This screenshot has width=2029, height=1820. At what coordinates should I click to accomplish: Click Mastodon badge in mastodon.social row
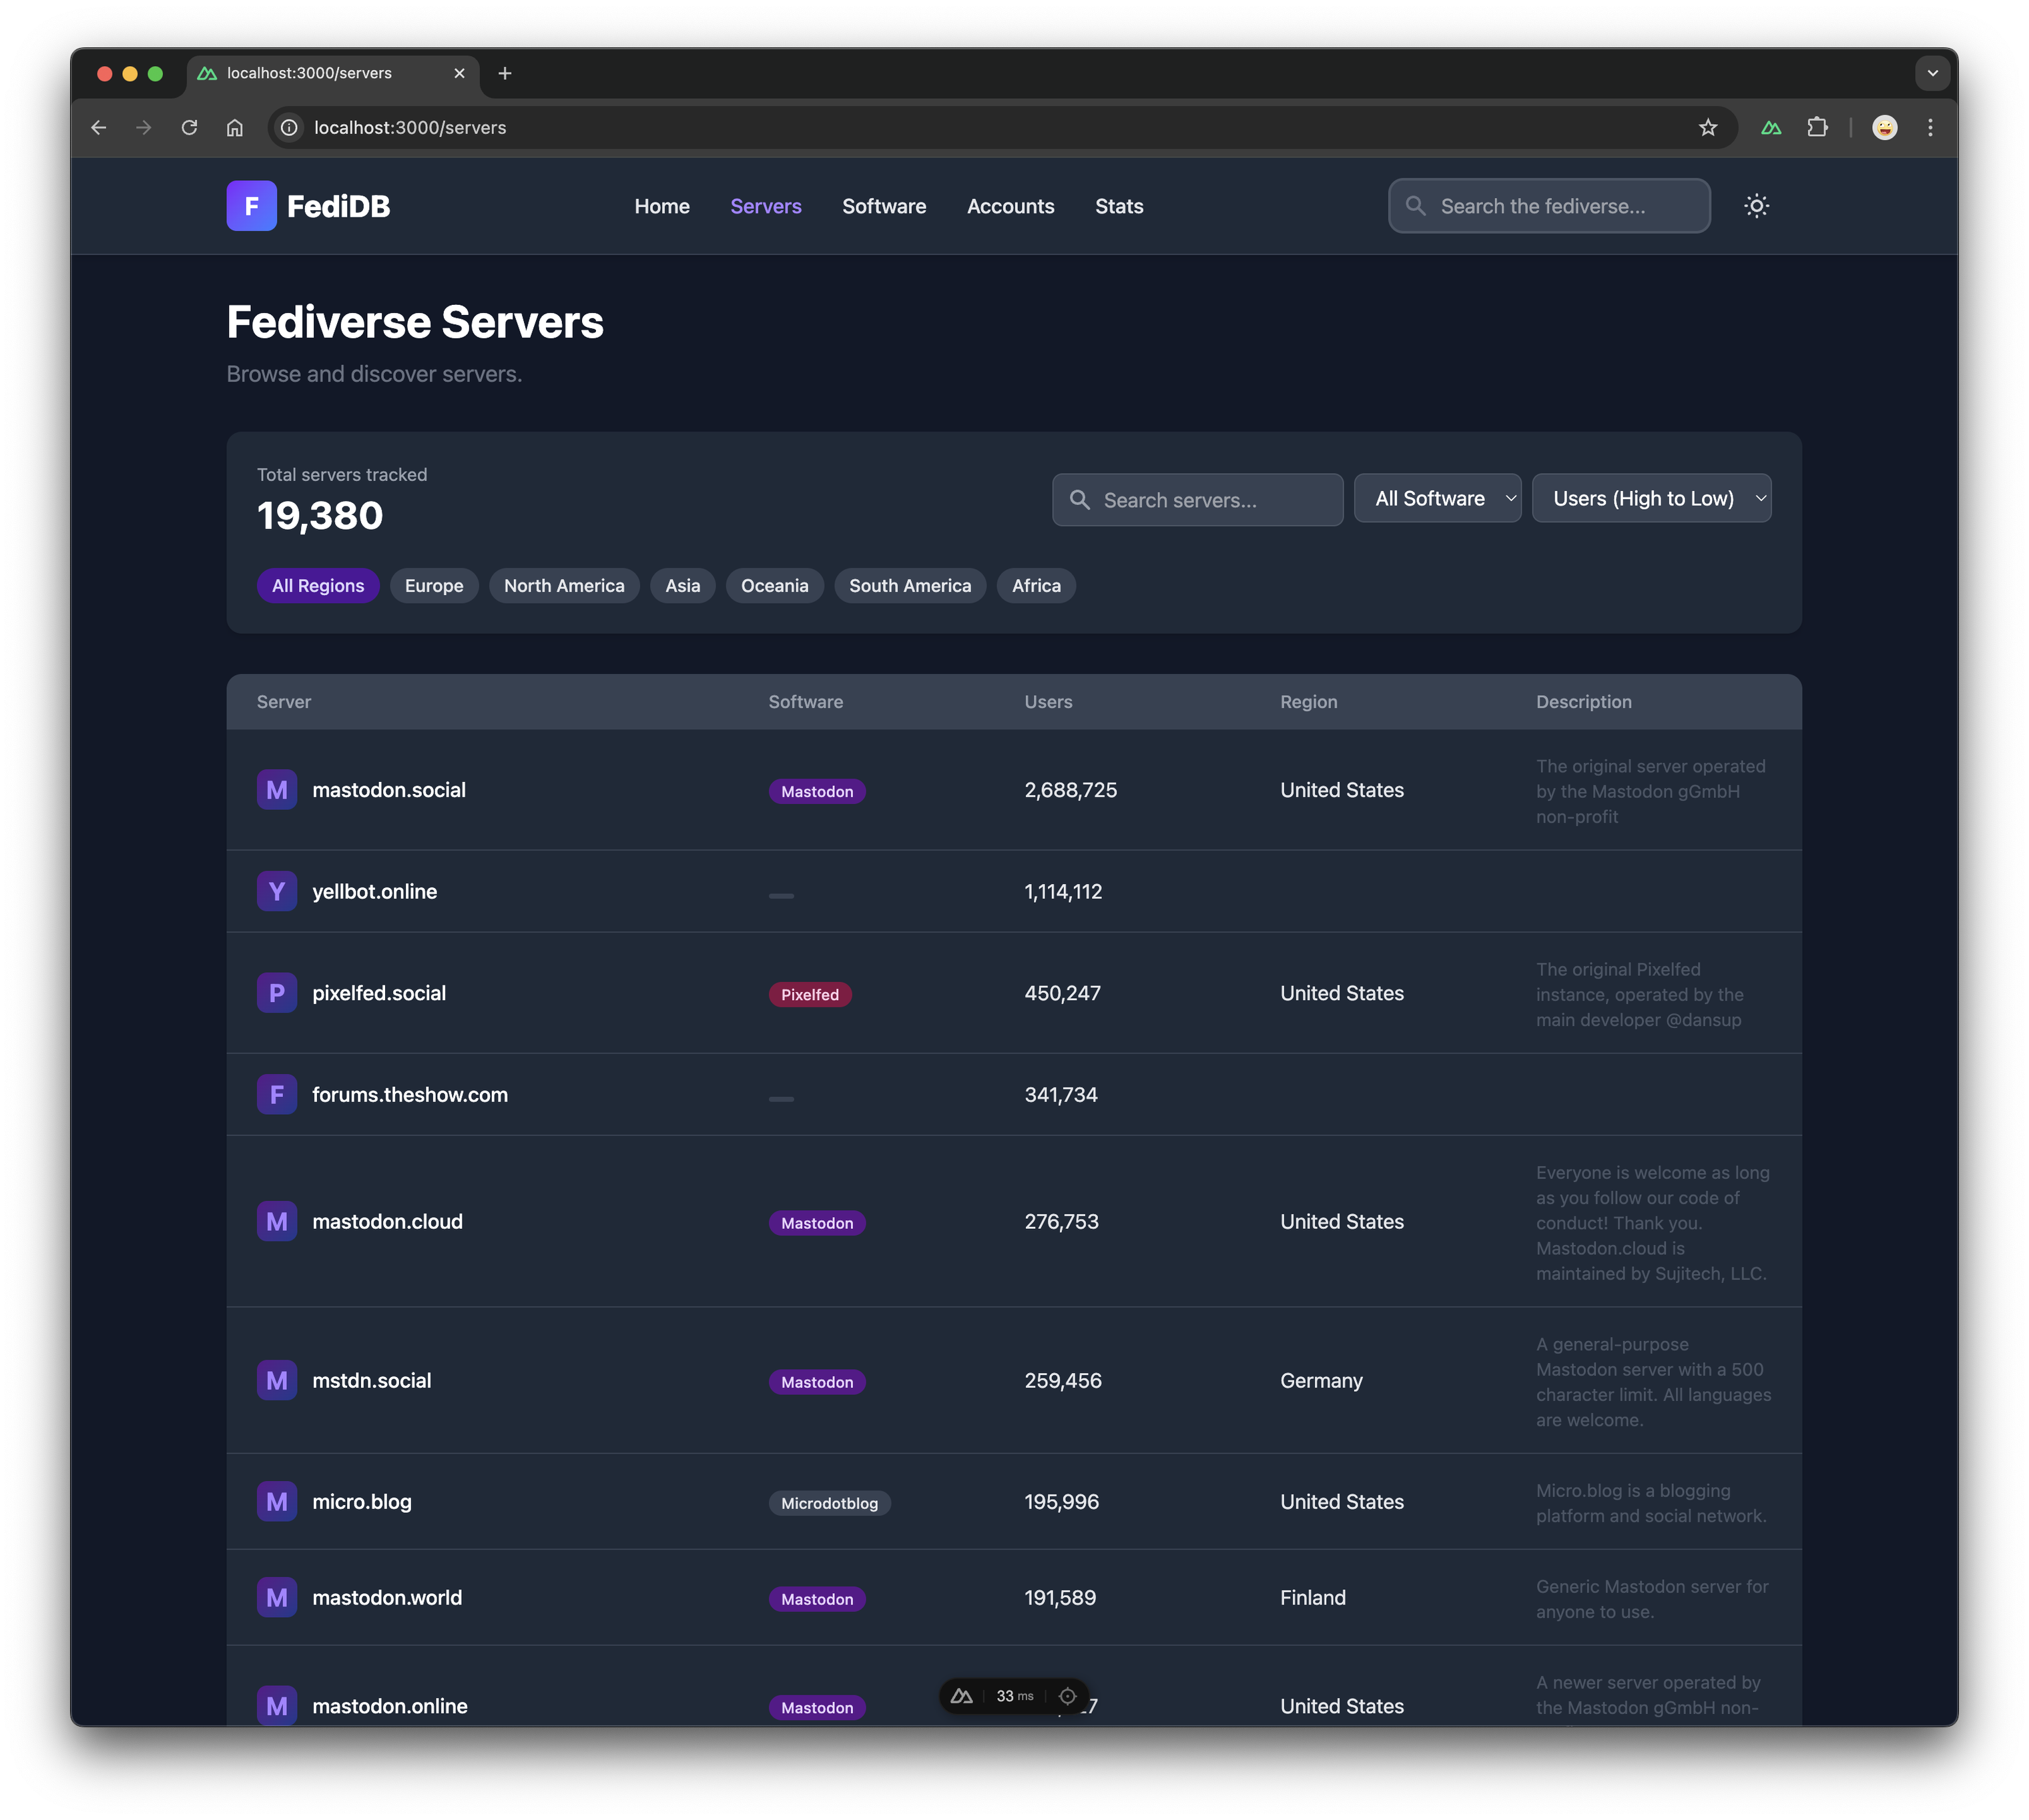tap(818, 791)
